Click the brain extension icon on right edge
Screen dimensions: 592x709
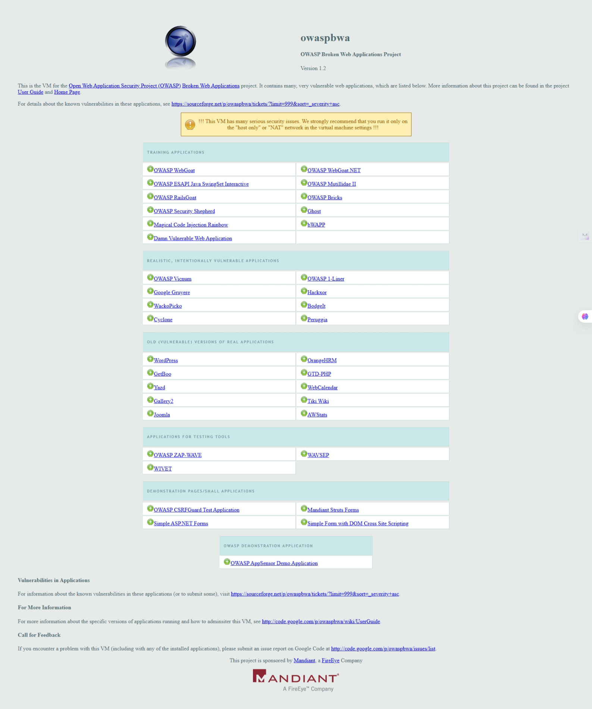(585, 316)
